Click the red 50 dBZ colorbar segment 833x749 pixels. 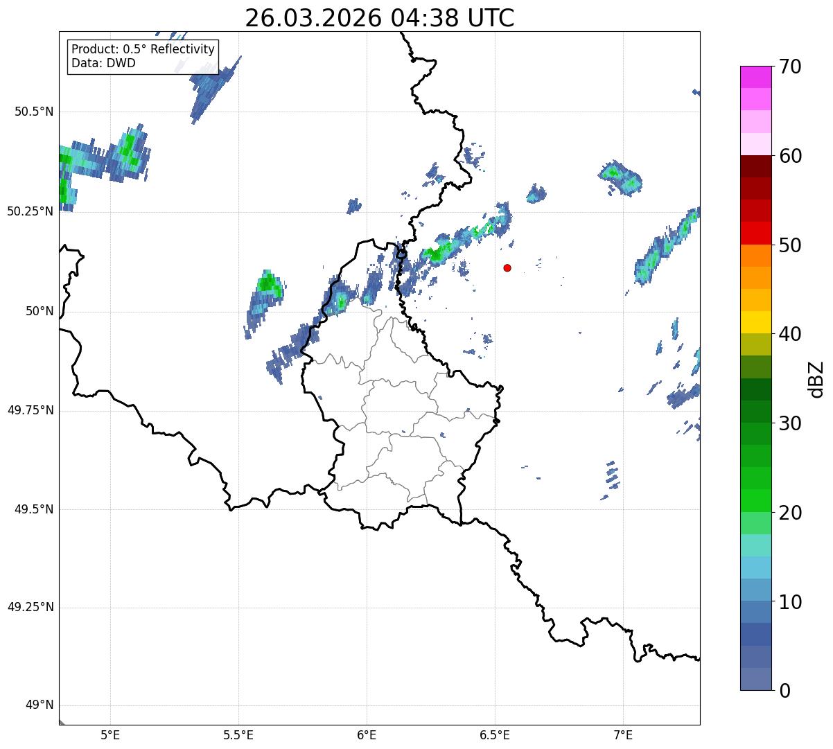755,233
